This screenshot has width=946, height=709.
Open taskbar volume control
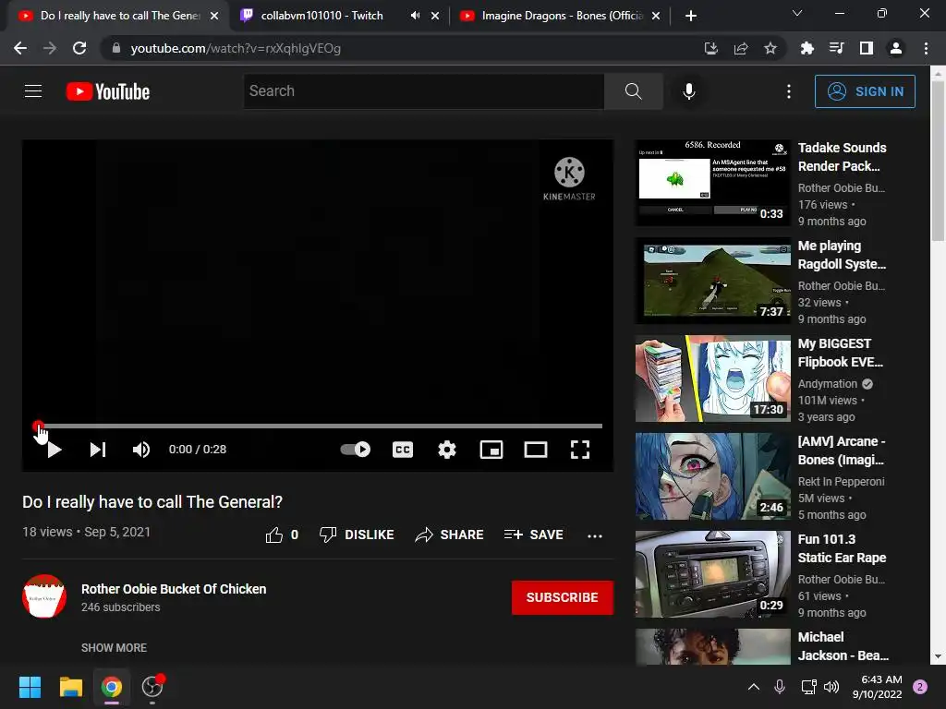point(831,687)
